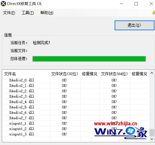Click the 文件状态(64位) column header

tap(114, 74)
